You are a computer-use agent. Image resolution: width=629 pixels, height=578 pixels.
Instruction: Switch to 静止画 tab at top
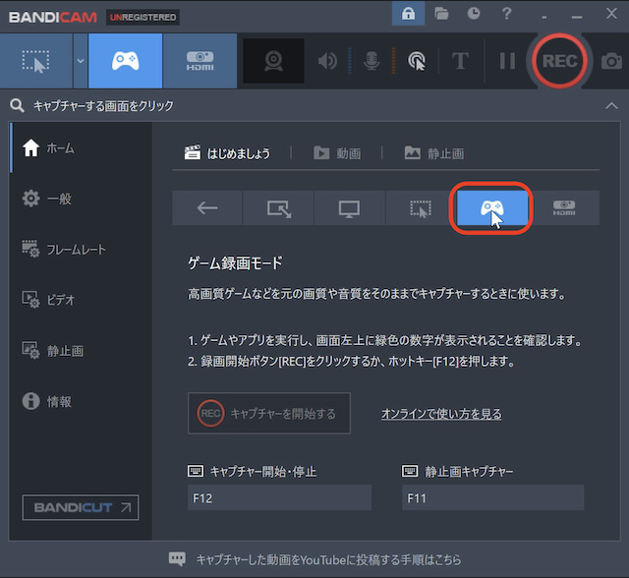[x=434, y=153]
